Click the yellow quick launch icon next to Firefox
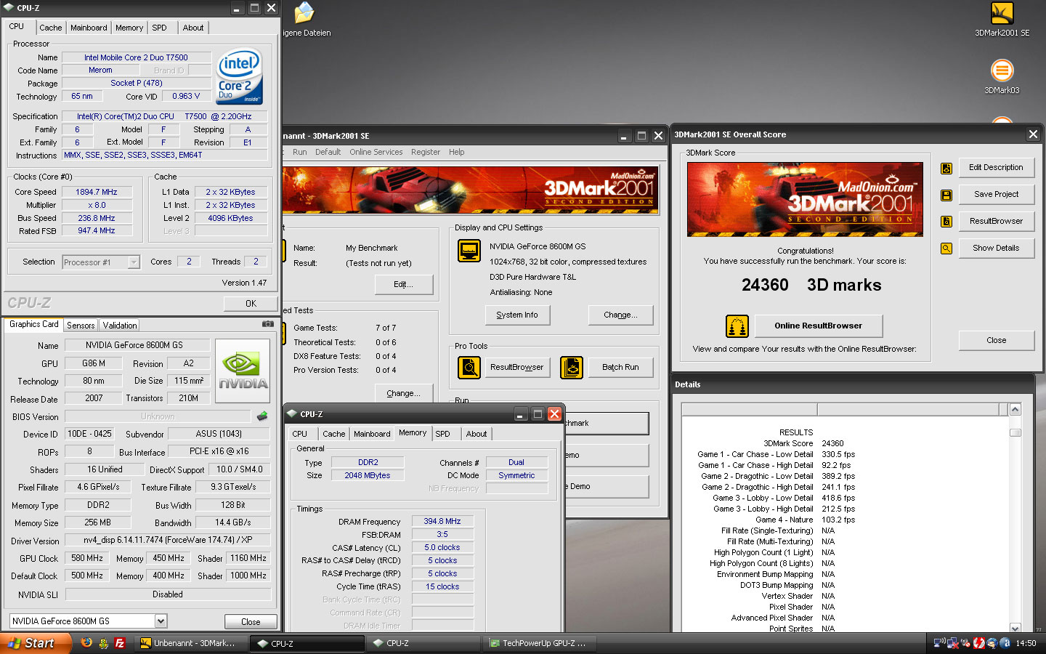Image resolution: width=1046 pixels, height=654 pixels. [103, 643]
